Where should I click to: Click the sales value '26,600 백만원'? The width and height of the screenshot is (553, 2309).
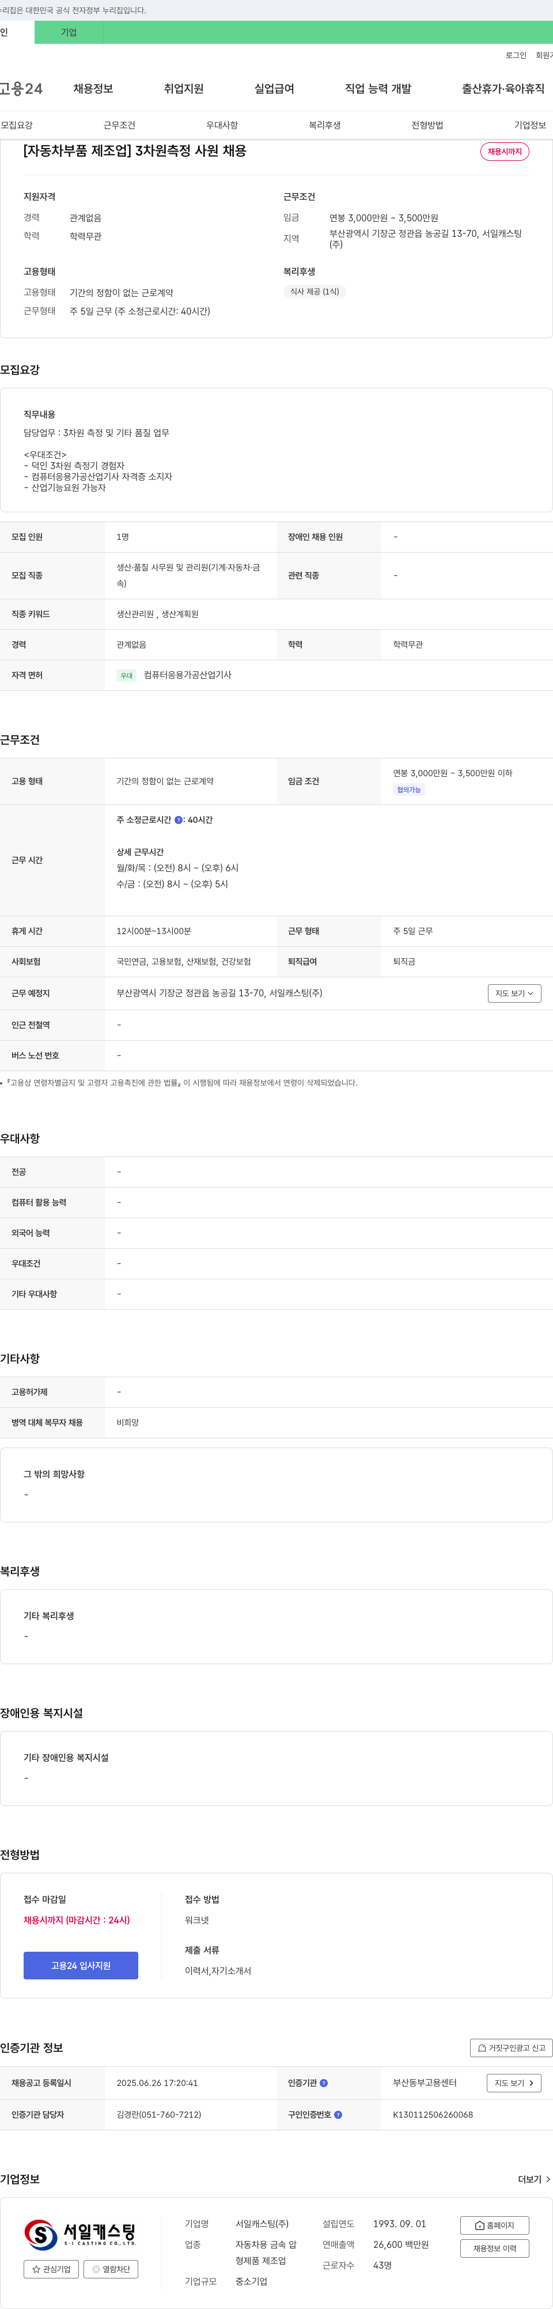[400, 2244]
